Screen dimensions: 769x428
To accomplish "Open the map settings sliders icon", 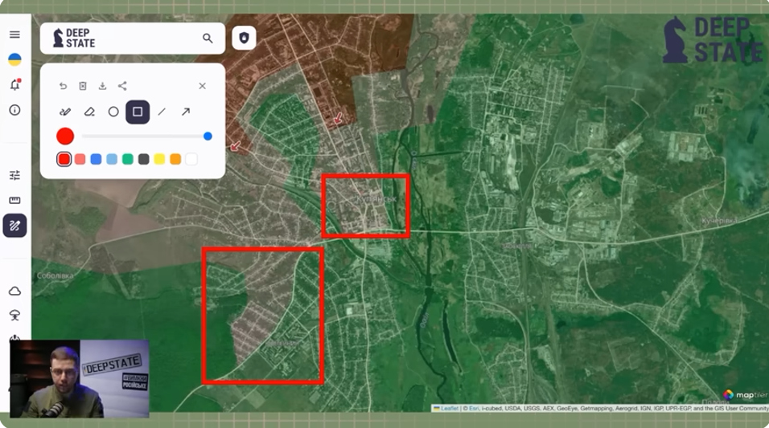I will [x=14, y=175].
